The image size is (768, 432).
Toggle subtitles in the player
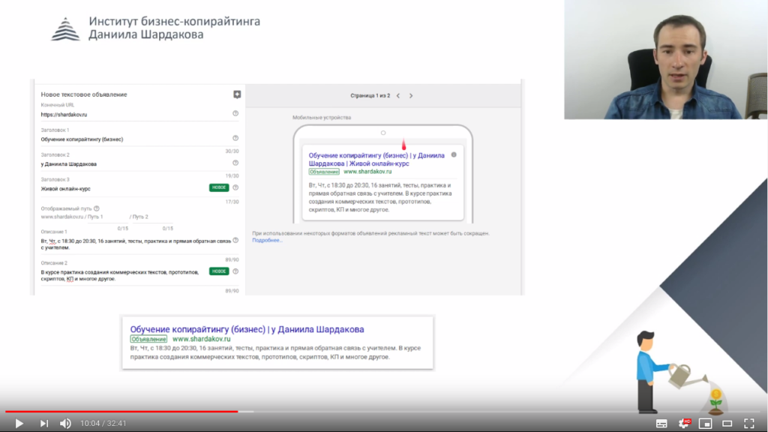pyautogui.click(x=661, y=424)
